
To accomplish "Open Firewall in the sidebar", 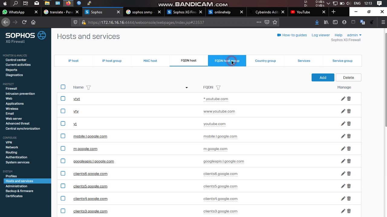I will pyautogui.click(x=11, y=89).
